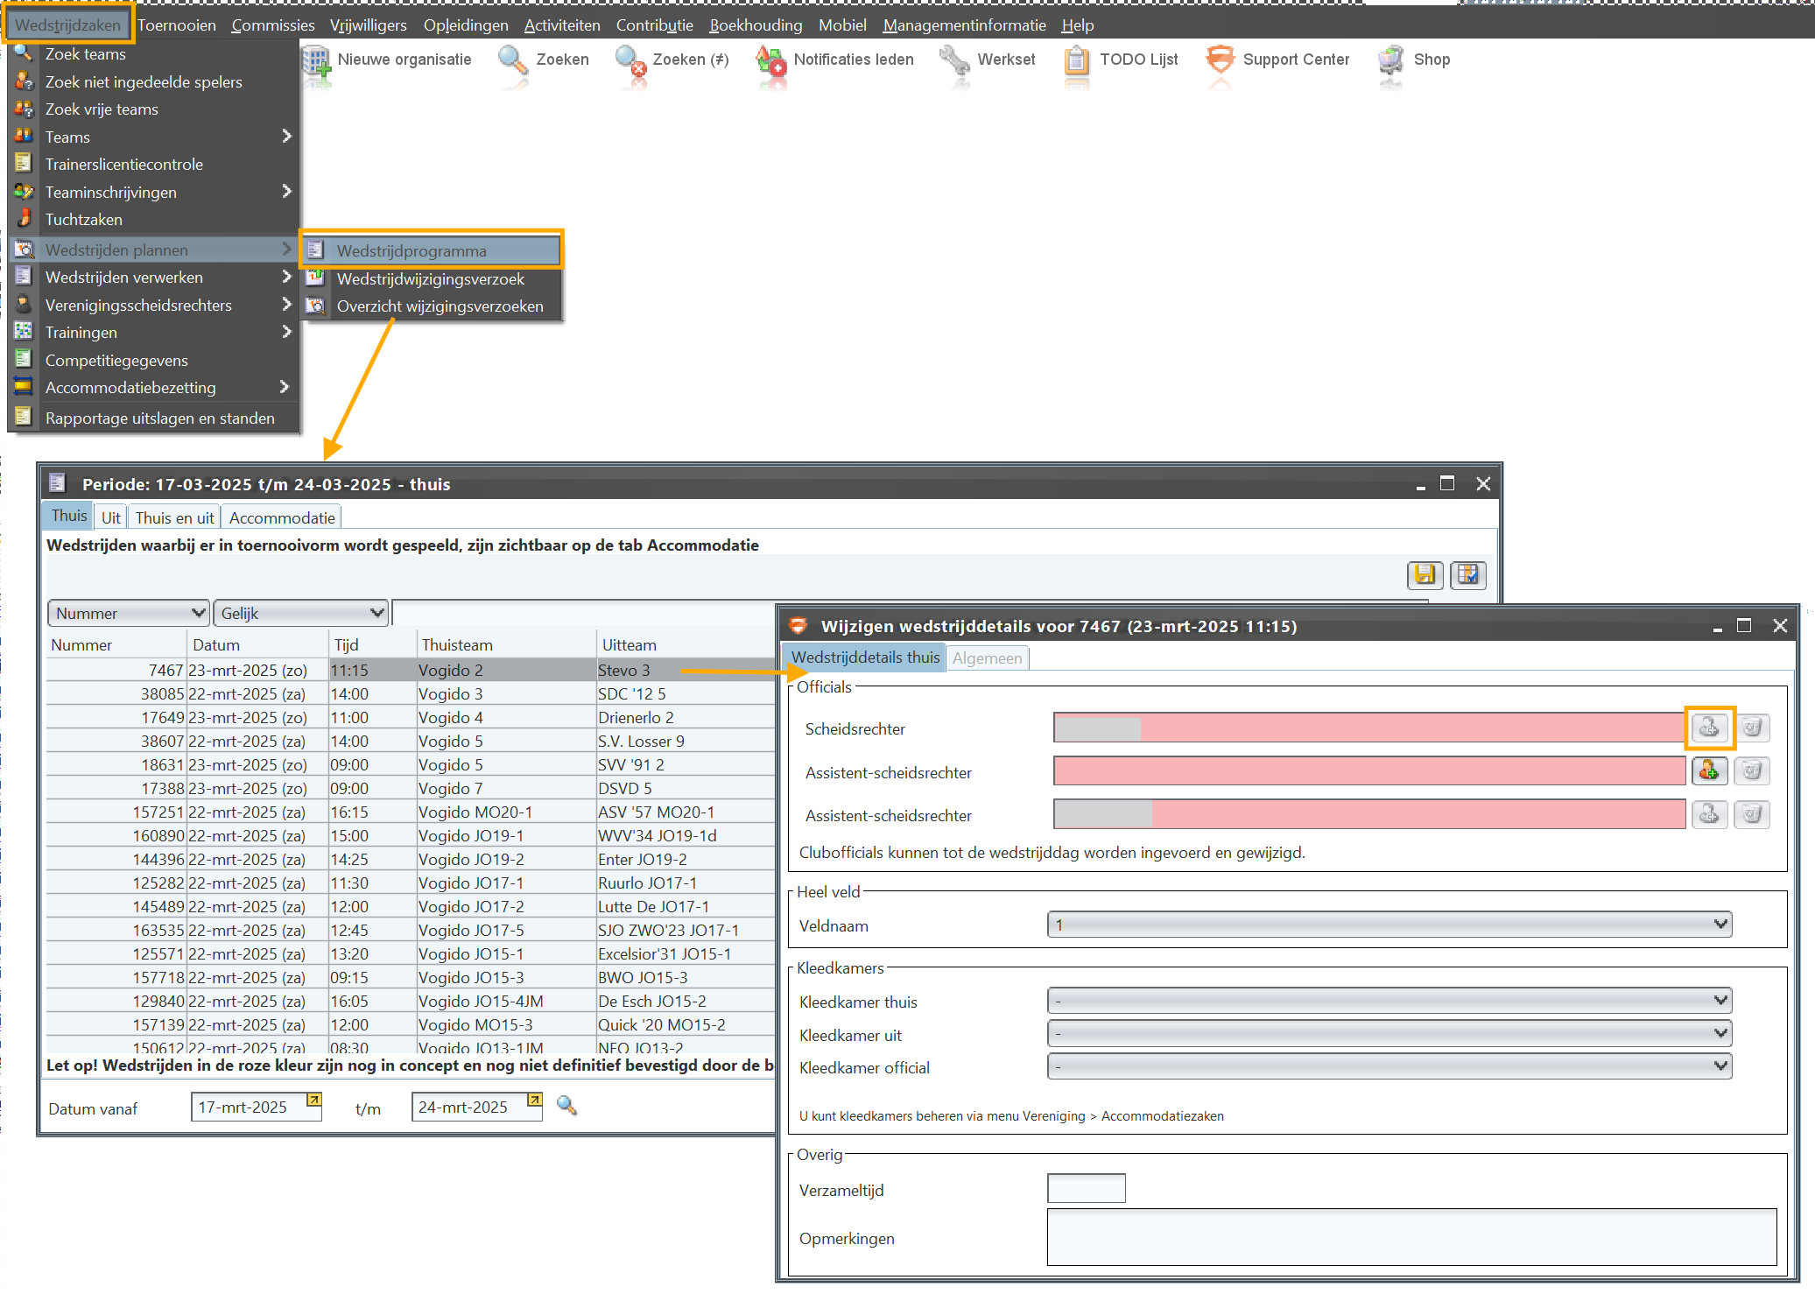The image size is (1815, 1294).
Task: Select match row Vogido 3 versus SDC '12 5
Action: coord(450,694)
